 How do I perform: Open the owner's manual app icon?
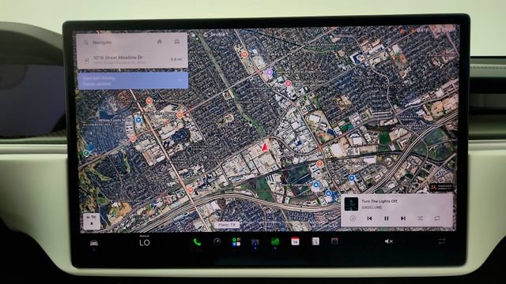315,241
